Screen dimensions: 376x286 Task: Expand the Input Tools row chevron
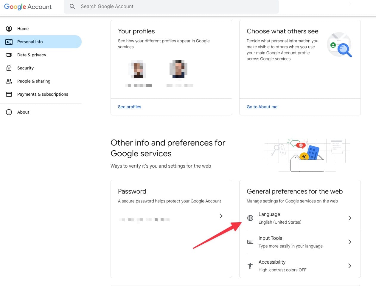[350, 242]
